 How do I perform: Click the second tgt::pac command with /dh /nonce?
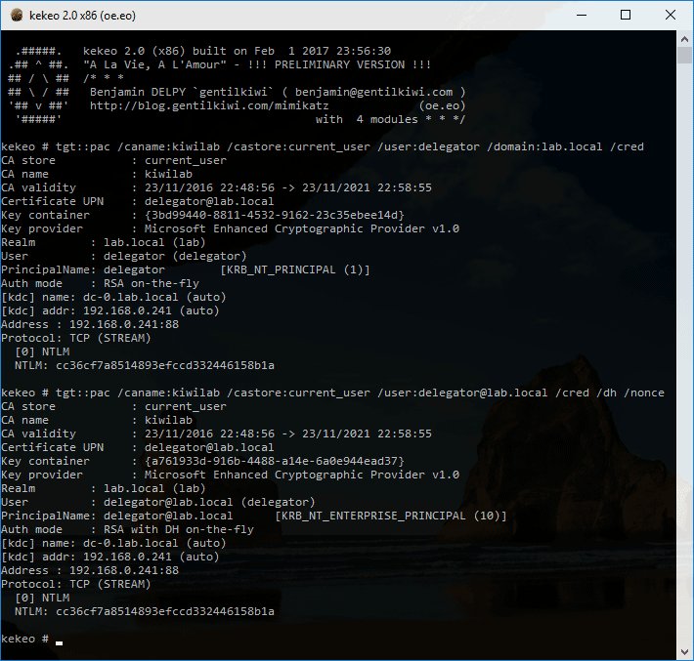pyautogui.click(x=333, y=392)
